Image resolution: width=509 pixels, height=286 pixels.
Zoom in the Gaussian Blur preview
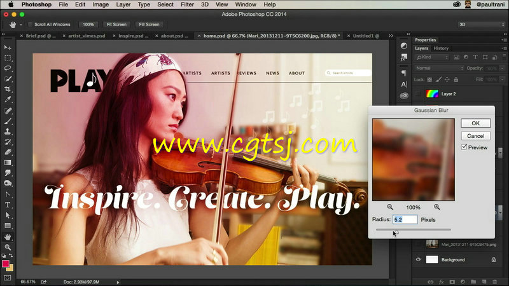[437, 207]
